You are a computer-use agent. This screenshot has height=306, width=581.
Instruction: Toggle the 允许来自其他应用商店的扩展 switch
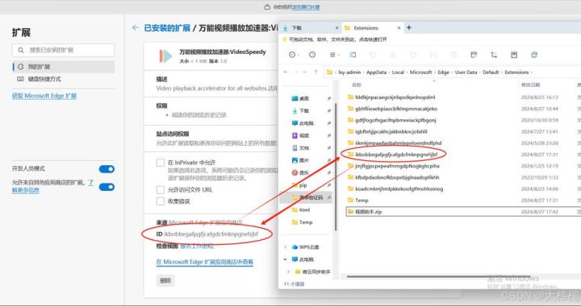click(x=107, y=187)
